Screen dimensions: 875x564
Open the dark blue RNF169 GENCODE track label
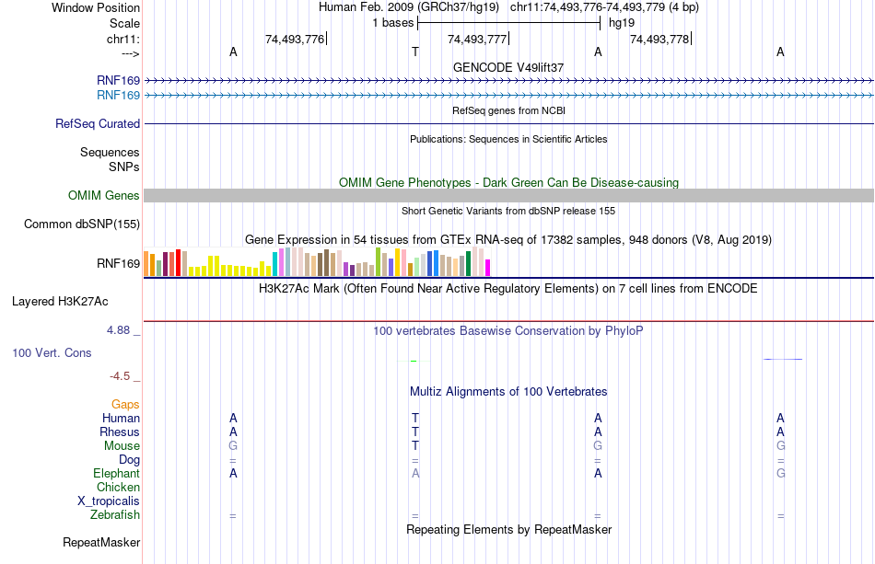point(118,81)
